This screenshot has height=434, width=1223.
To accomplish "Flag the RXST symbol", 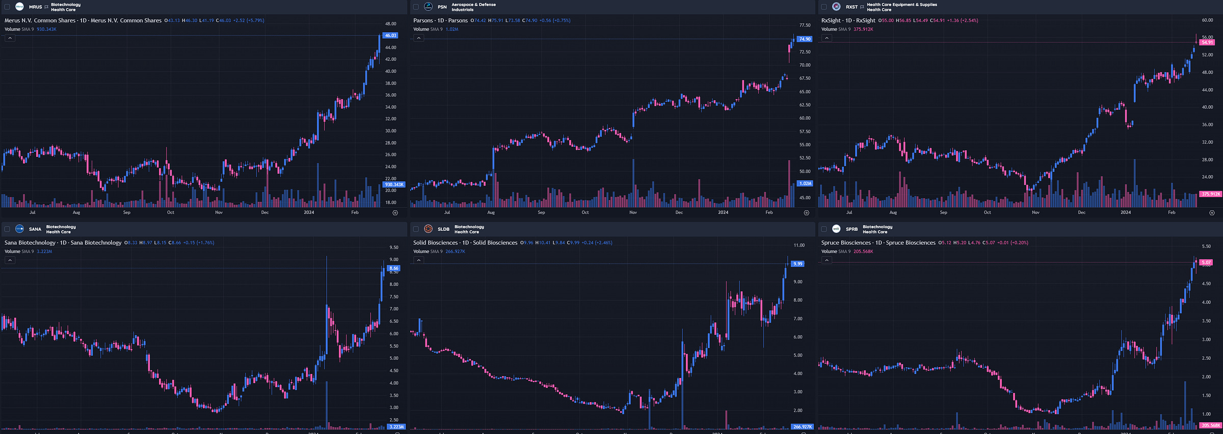I will pyautogui.click(x=862, y=7).
